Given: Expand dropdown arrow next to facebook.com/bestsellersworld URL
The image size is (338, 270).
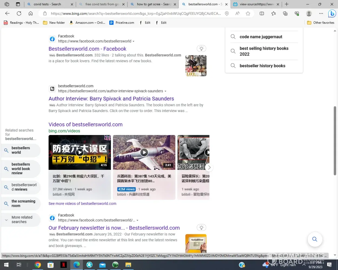Looking at the screenshot, I should coord(134,41).
